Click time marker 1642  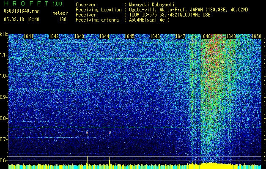click(54, 36)
